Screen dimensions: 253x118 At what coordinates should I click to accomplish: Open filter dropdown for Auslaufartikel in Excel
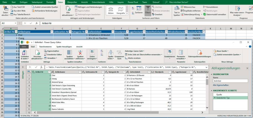[x=204, y=32]
